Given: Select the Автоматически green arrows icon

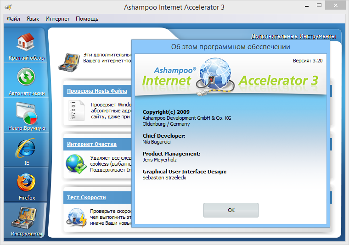Looking at the screenshot, I should [x=26, y=77].
